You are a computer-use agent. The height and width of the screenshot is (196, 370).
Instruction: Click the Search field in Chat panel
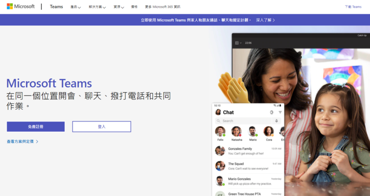pyautogui.click(x=243, y=121)
